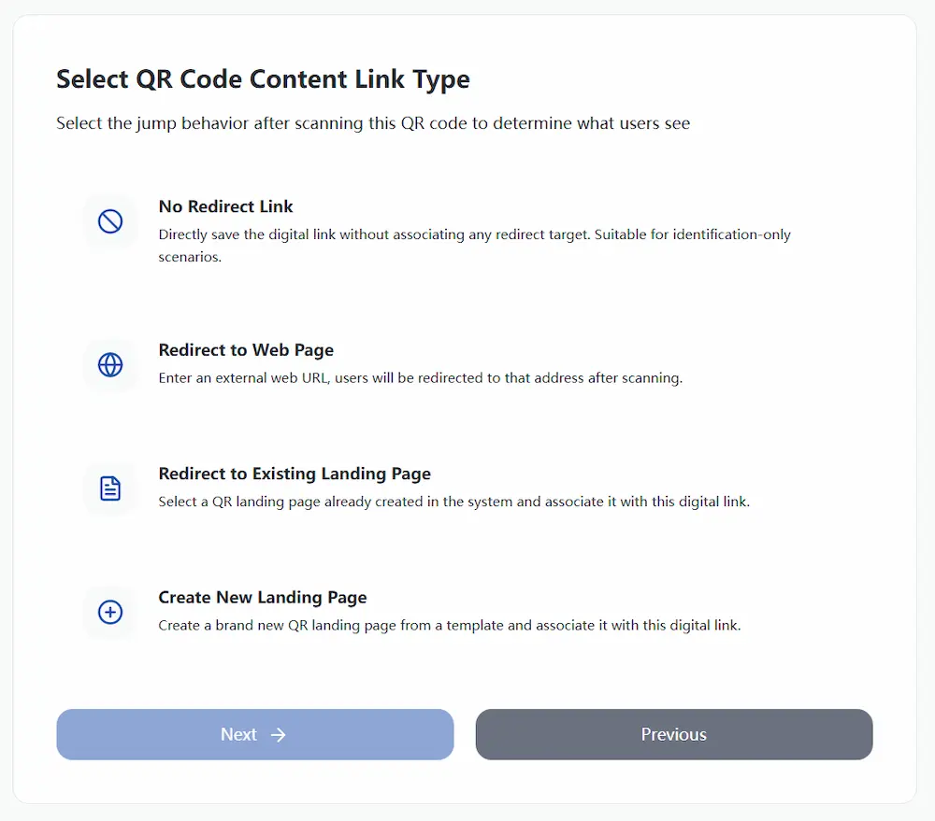Pick the Redirect to Existing Landing Page title

tap(295, 474)
